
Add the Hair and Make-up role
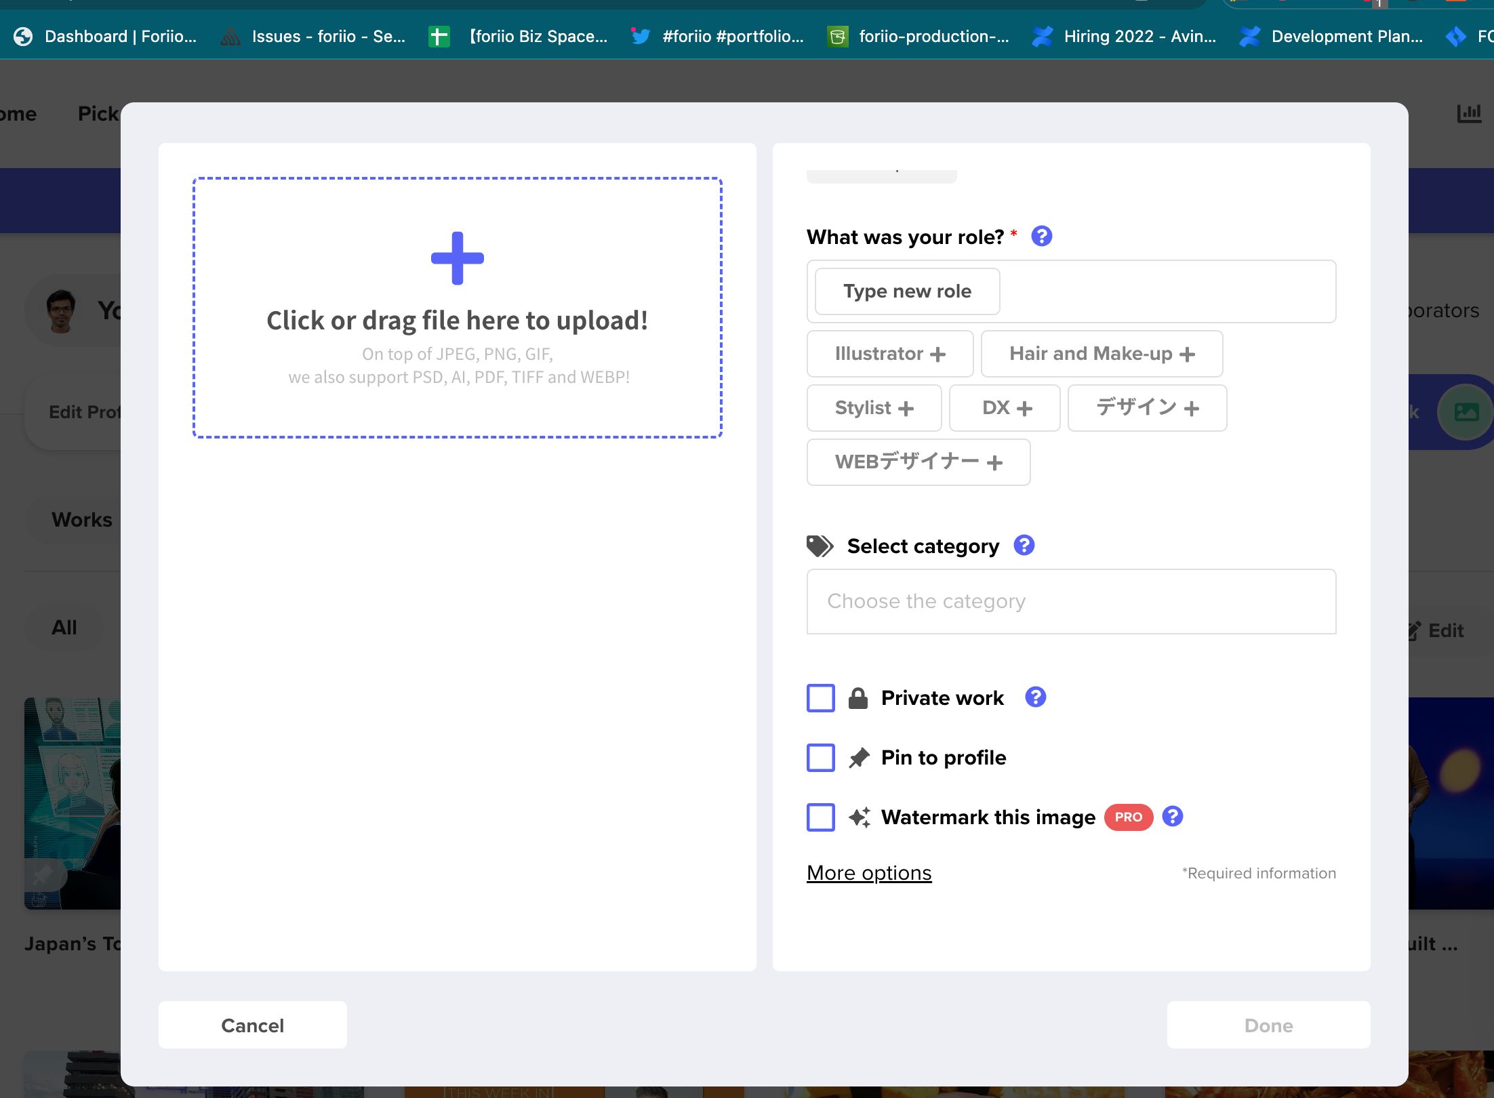[1101, 354]
